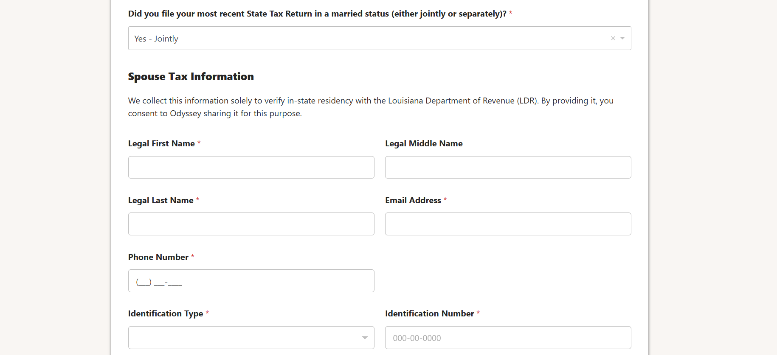Click the Email Address input field
Viewport: 777px width, 355px height.
508,224
